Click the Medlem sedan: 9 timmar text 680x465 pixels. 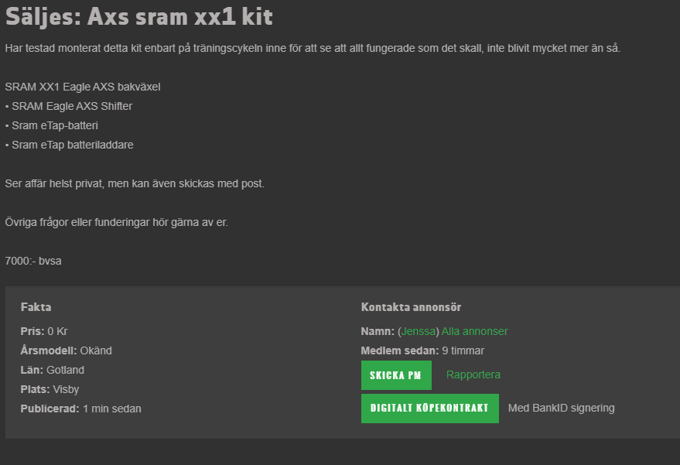[x=422, y=350]
